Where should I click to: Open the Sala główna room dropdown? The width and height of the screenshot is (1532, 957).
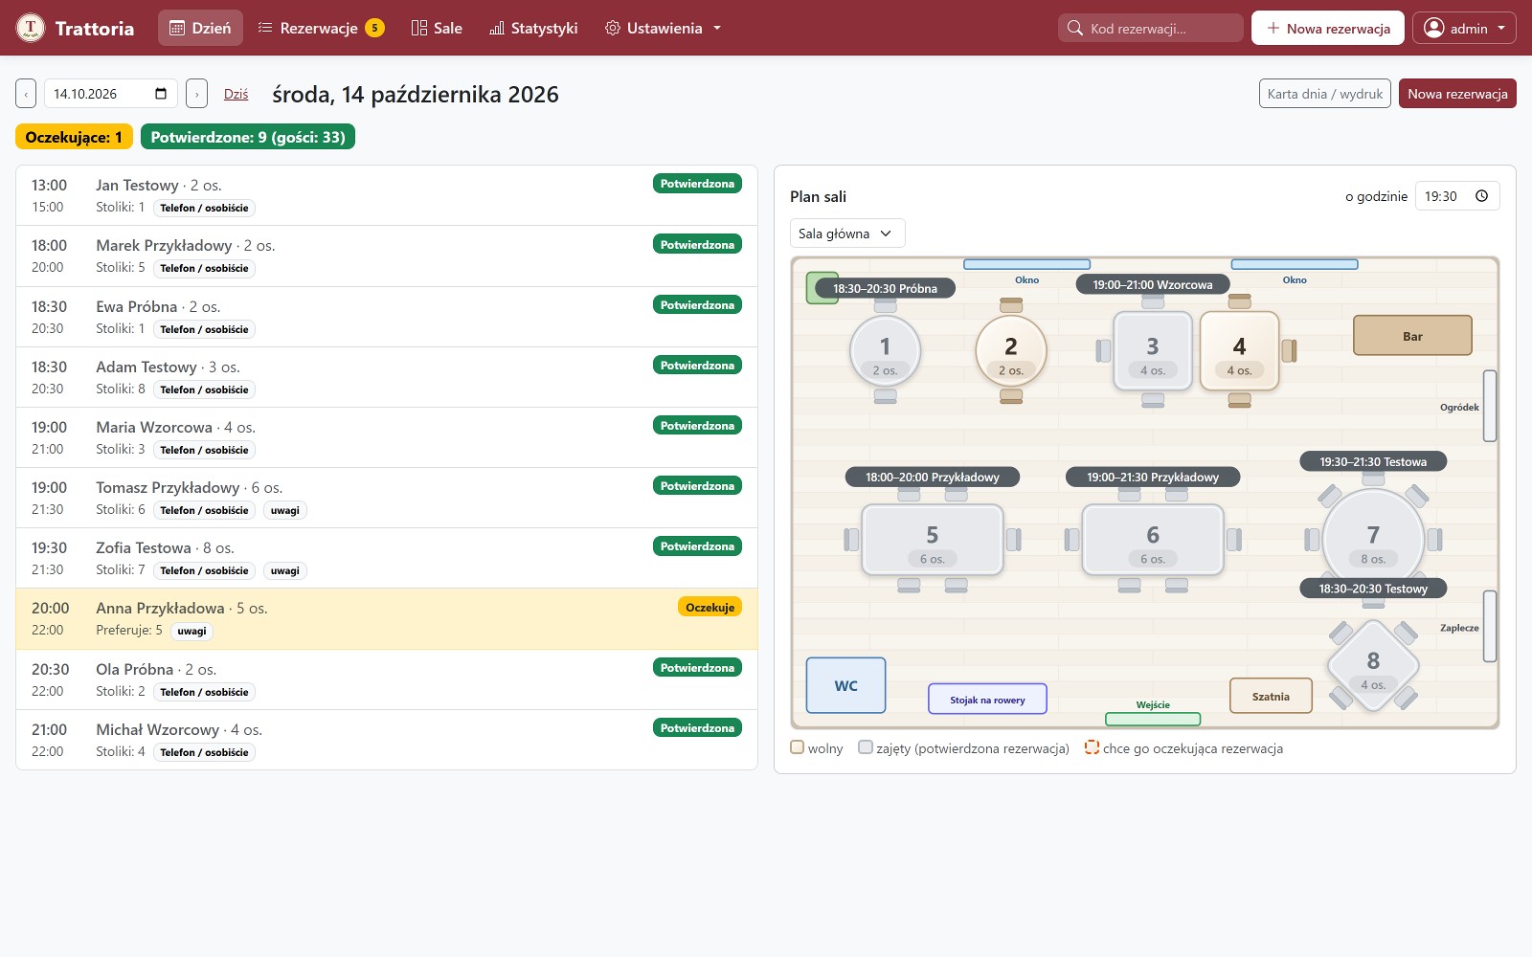pos(847,234)
